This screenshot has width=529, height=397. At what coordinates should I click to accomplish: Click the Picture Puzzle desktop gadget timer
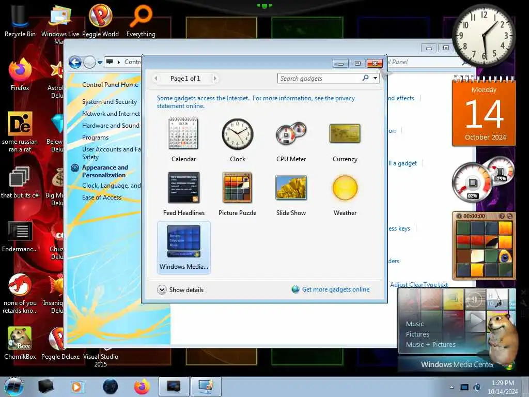click(474, 216)
